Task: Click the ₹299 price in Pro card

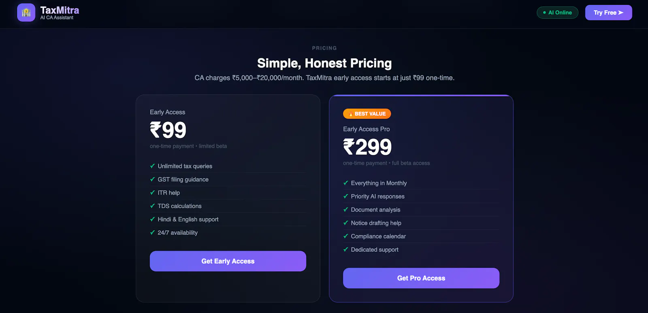Action: point(367,147)
